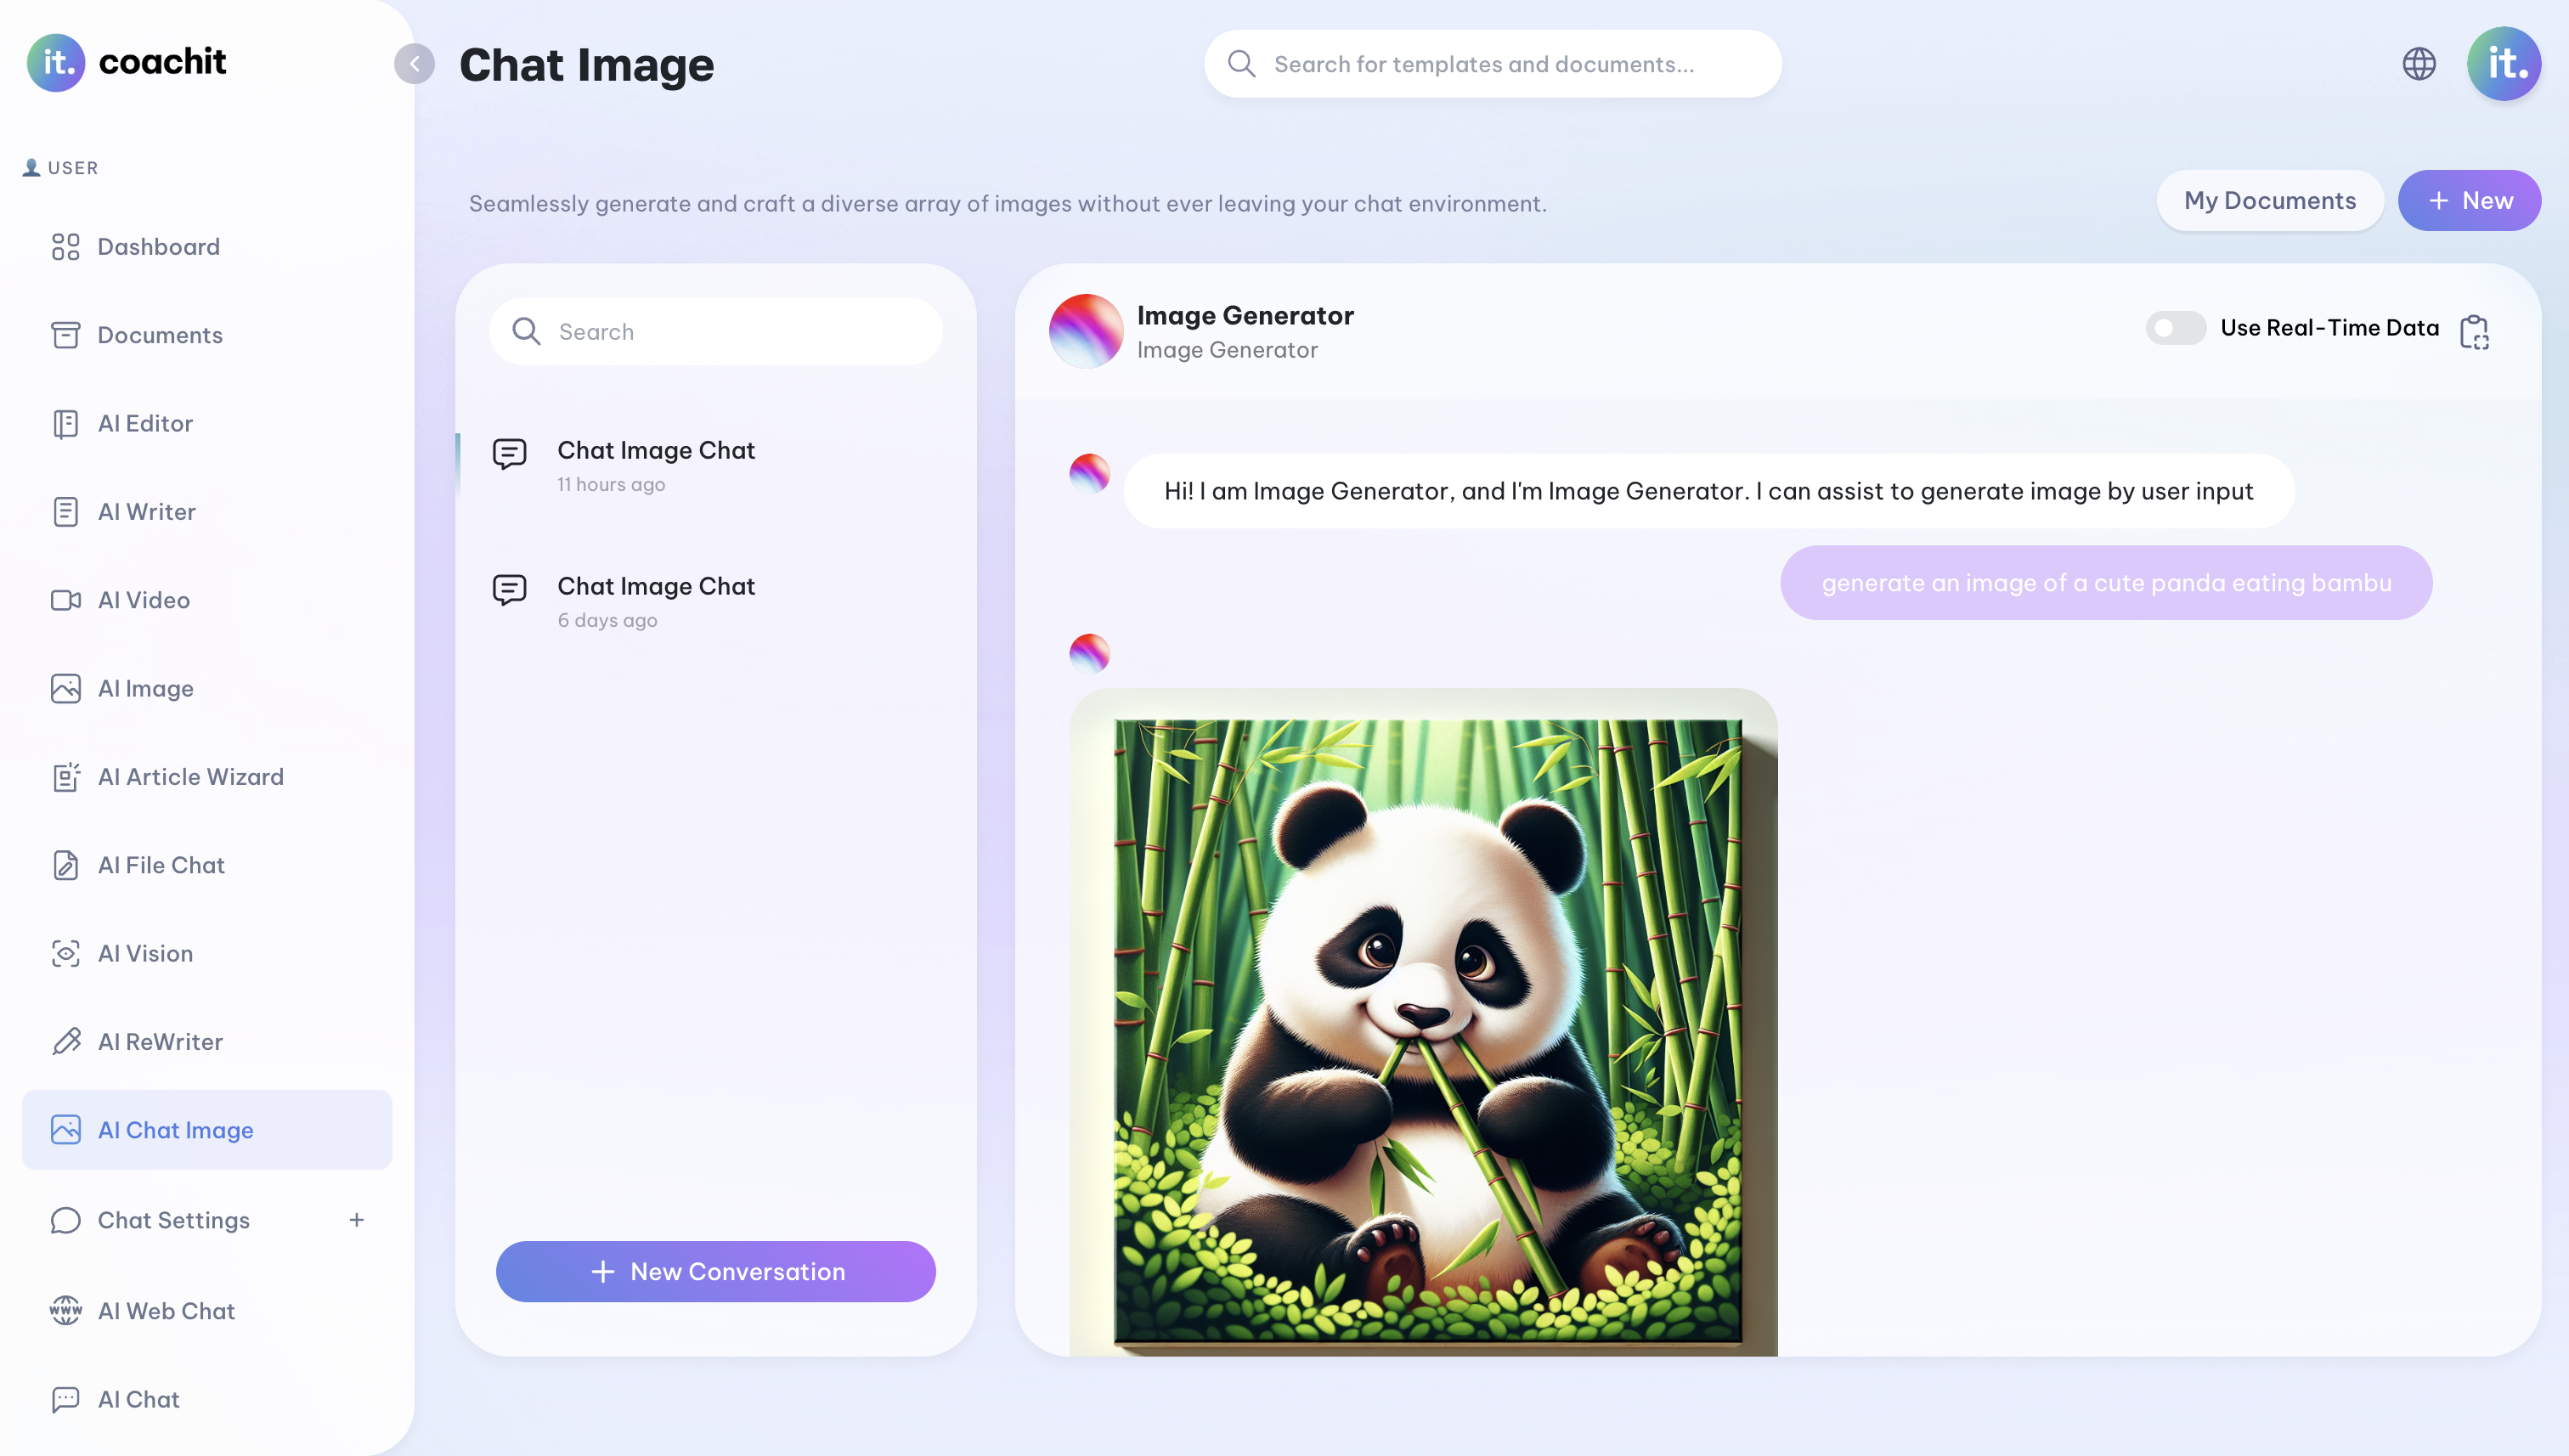Select Chat Image Chat from 6 days ago
Screen dimensions: 2569x1456
click(x=656, y=601)
